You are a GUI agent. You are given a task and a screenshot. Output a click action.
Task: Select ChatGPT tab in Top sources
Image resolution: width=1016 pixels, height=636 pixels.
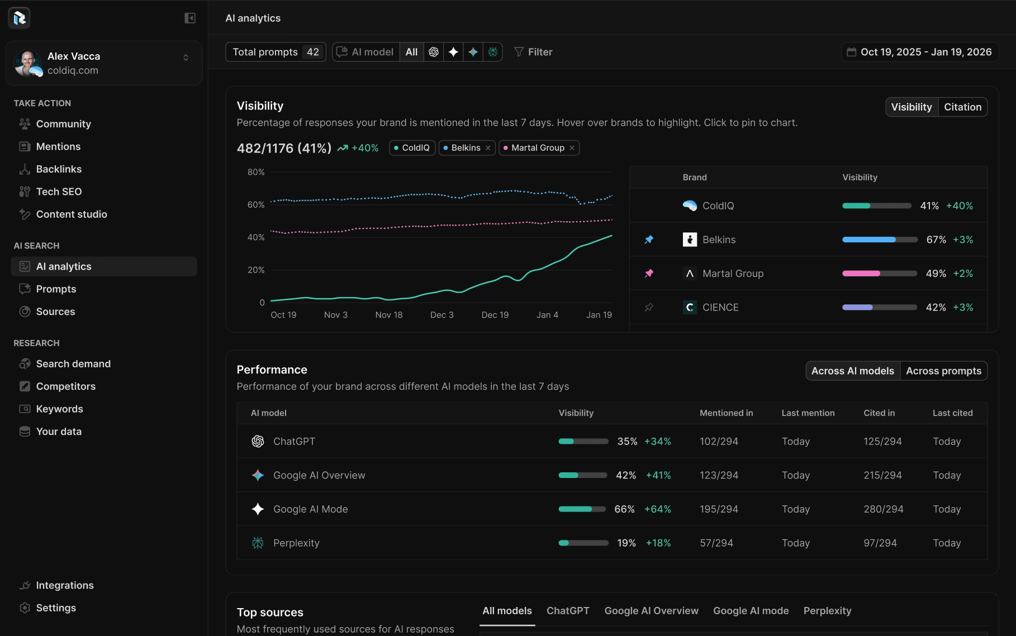tap(568, 611)
